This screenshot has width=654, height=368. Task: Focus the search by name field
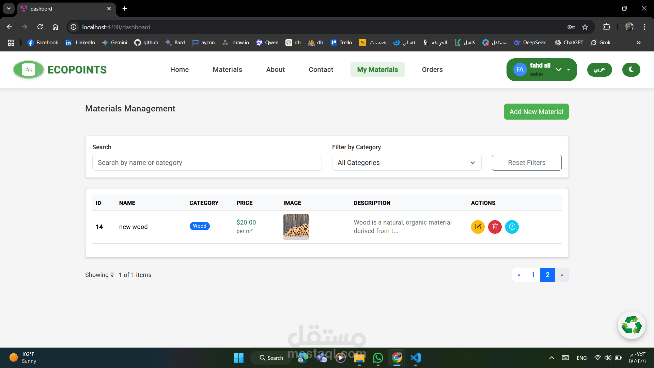(x=207, y=163)
